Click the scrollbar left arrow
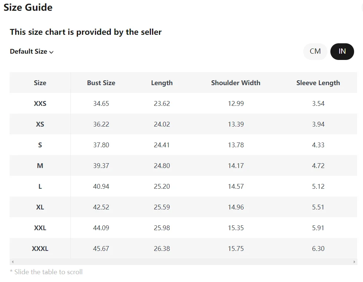 [13, 262]
